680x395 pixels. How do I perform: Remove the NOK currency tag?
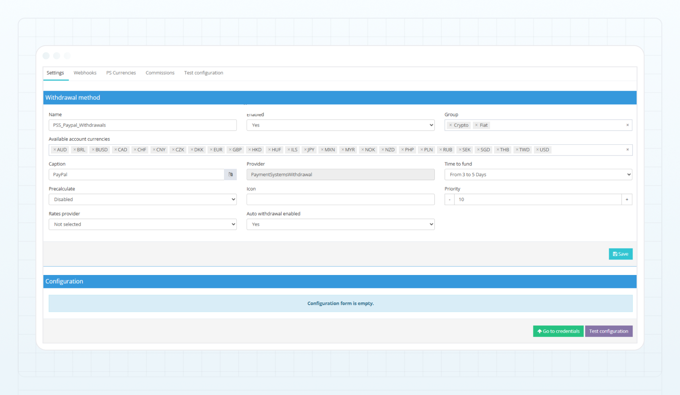click(363, 150)
